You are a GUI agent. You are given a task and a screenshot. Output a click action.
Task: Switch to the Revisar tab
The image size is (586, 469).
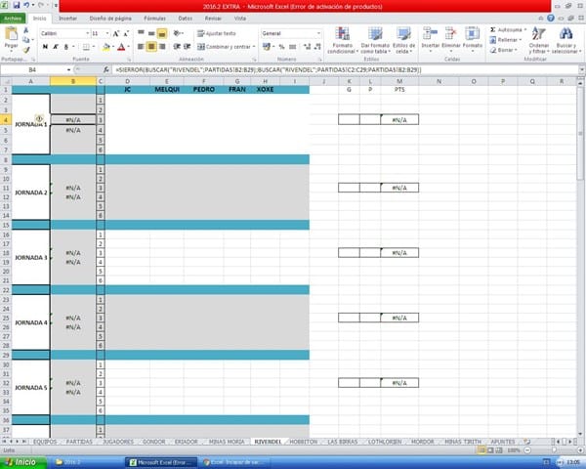pos(213,19)
